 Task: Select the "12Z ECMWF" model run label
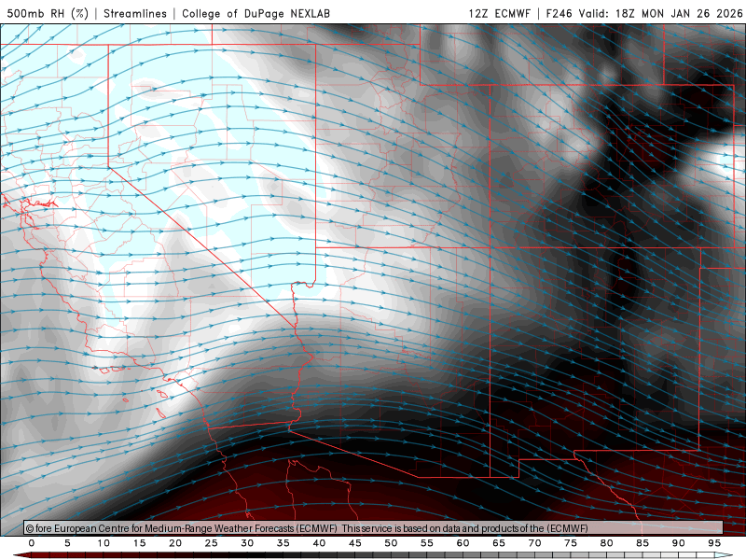(499, 13)
